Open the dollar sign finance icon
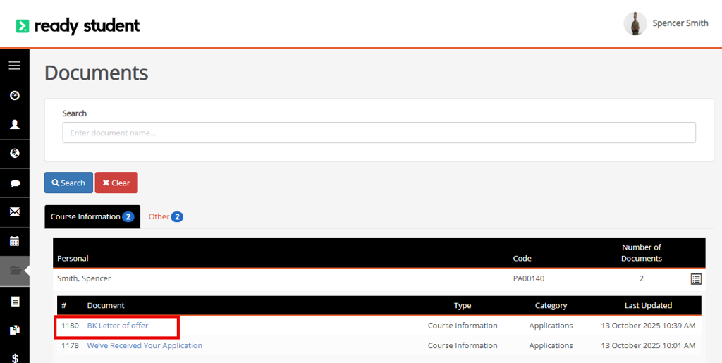Image resolution: width=722 pixels, height=363 pixels. [x=15, y=358]
